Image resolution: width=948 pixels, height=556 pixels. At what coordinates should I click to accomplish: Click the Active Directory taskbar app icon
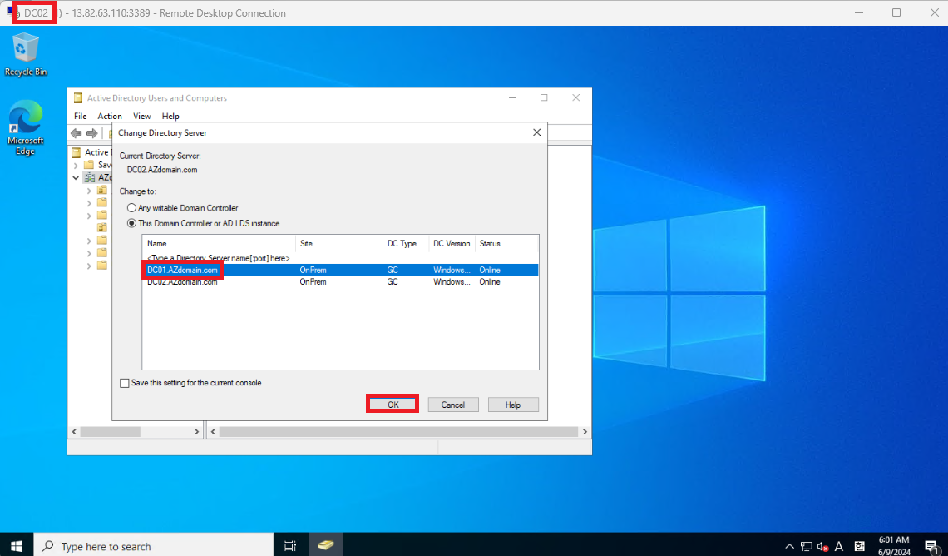325,545
